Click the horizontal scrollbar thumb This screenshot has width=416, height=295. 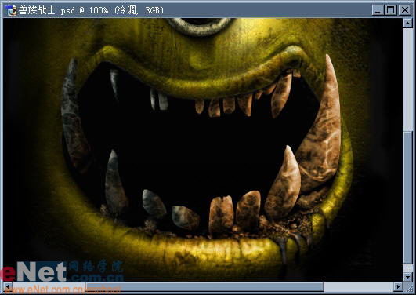[x=204, y=286]
